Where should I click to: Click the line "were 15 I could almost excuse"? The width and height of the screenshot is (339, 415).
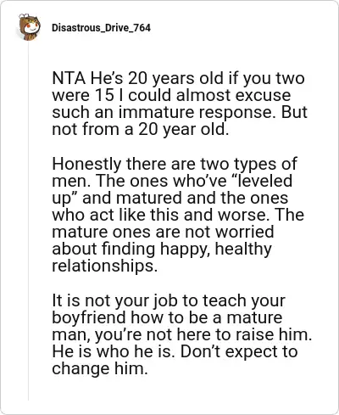coord(171,95)
